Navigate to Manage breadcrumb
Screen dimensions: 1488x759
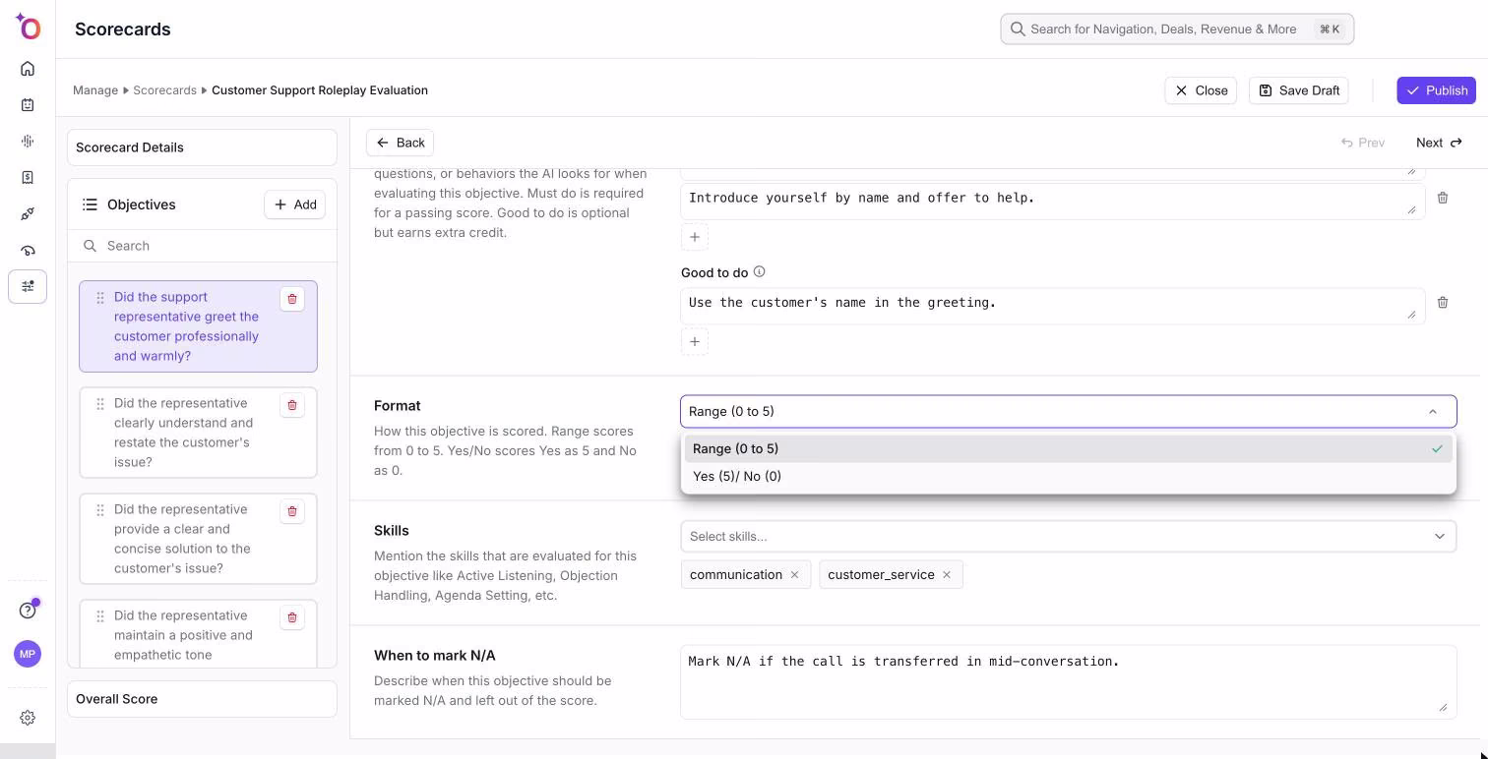coord(95,90)
